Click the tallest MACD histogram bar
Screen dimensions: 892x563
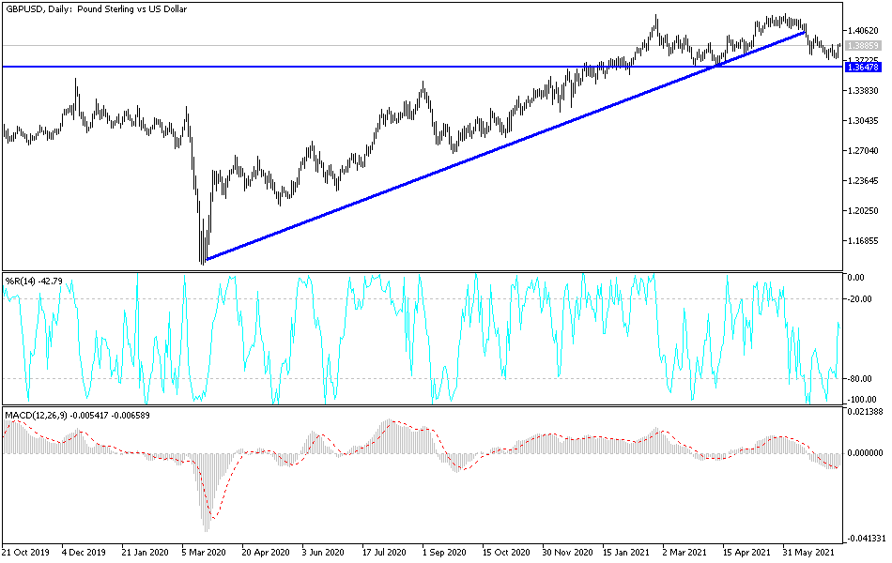[x=207, y=488]
